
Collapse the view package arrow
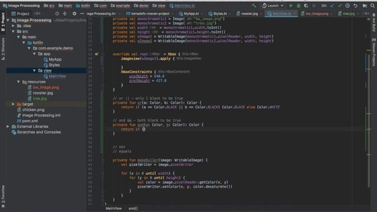pos(34,71)
